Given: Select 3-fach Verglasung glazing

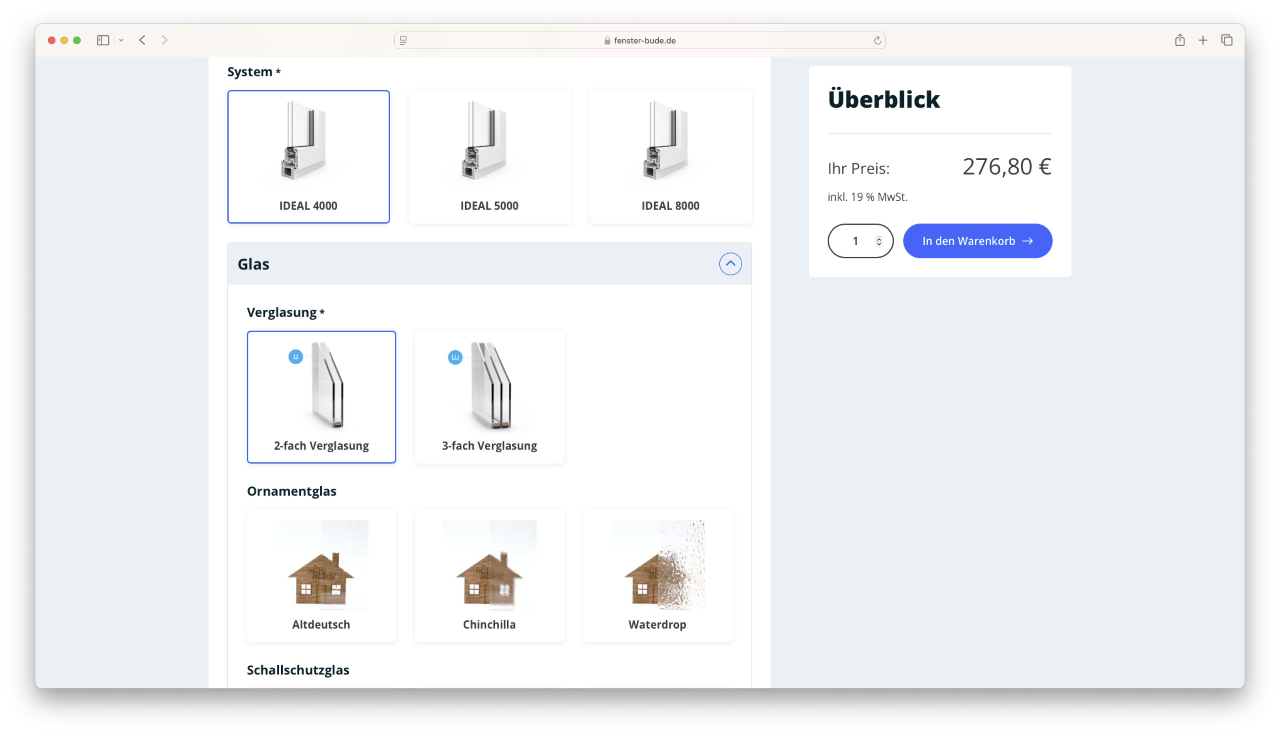Looking at the screenshot, I should (x=489, y=397).
